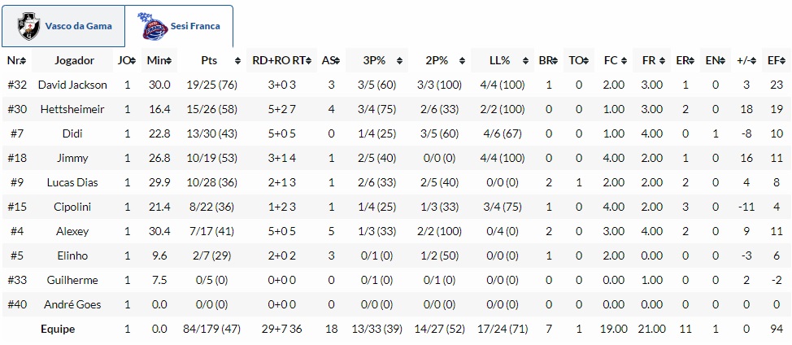Sort by Pts column sort arrows

(237, 61)
